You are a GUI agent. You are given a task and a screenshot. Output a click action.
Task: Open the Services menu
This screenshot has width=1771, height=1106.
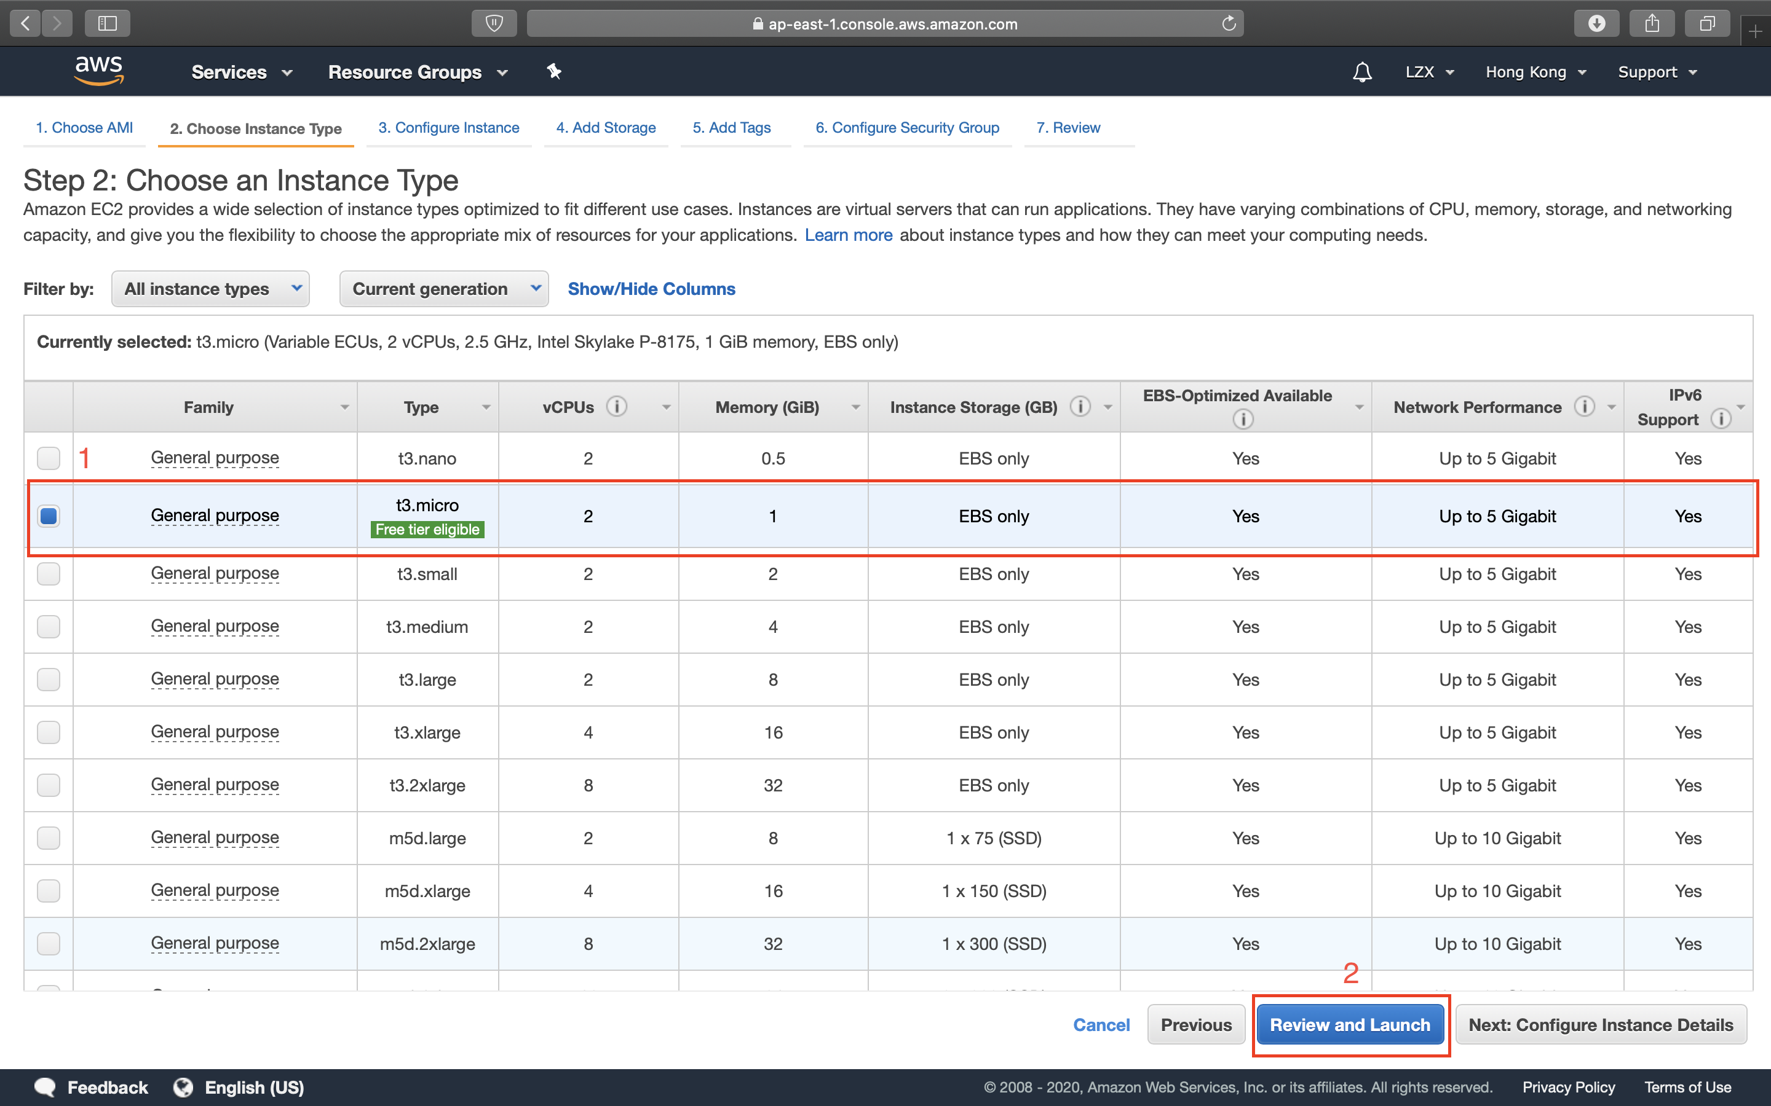click(x=242, y=72)
